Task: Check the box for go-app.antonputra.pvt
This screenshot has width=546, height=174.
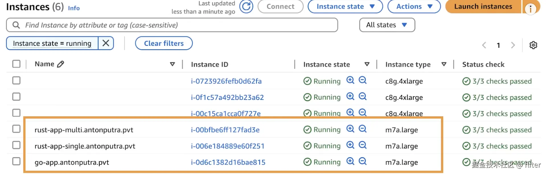Action: [17, 161]
